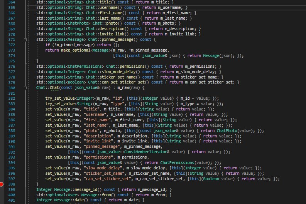The height and width of the screenshot is (204, 306).
Task: Click line number 381 in the gutter
Action: pyautogui.click(x=12, y=94)
